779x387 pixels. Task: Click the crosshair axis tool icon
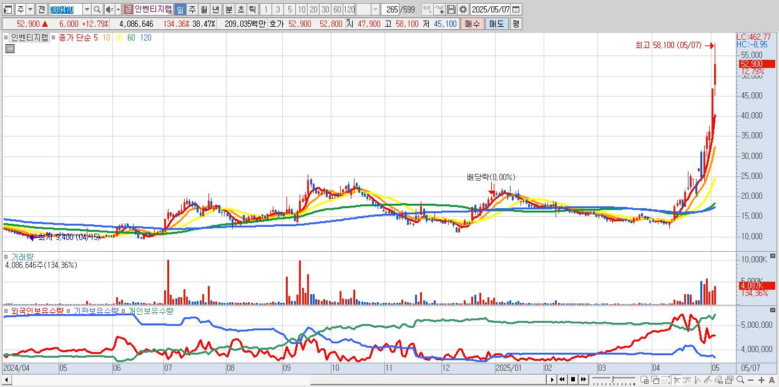(677, 380)
